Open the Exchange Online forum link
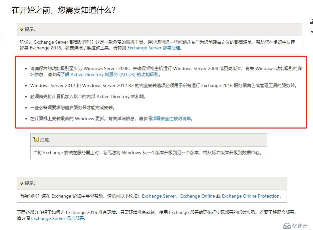This screenshot has height=230, width=313. tap(198, 196)
